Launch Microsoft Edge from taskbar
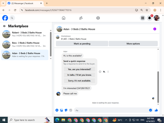 point(57,120)
